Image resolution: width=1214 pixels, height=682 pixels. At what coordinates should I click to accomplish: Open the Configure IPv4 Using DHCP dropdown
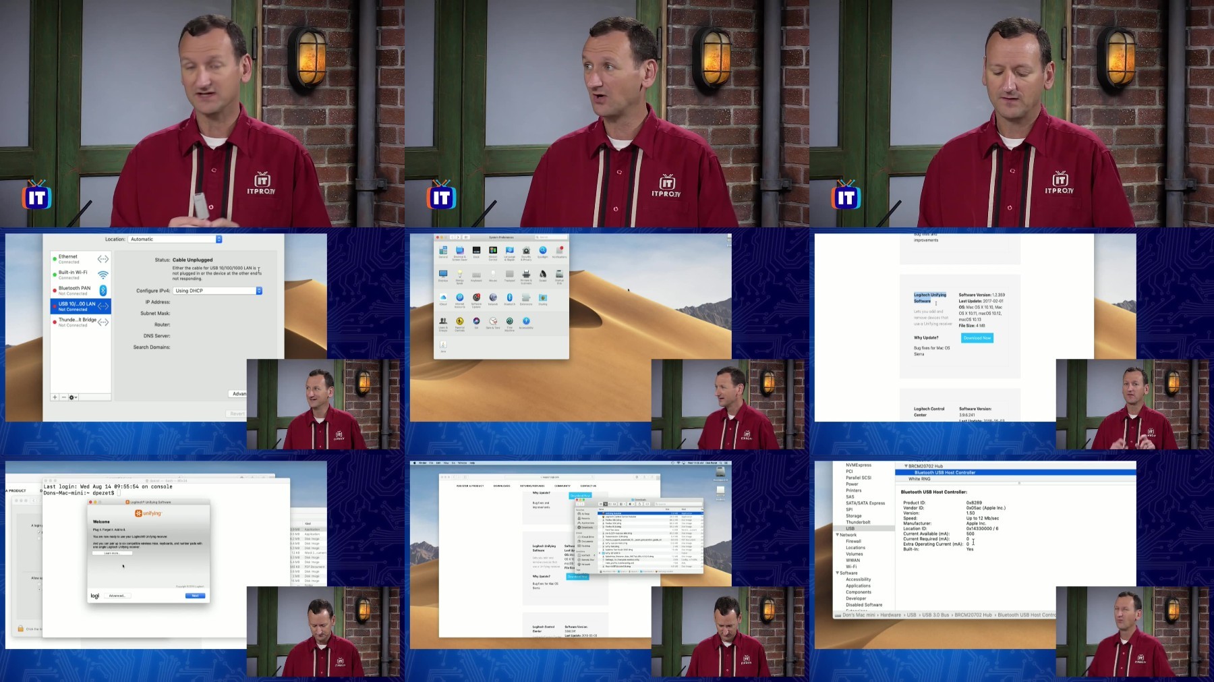click(x=218, y=291)
